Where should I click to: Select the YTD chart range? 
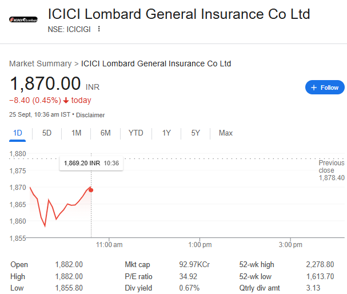click(136, 133)
